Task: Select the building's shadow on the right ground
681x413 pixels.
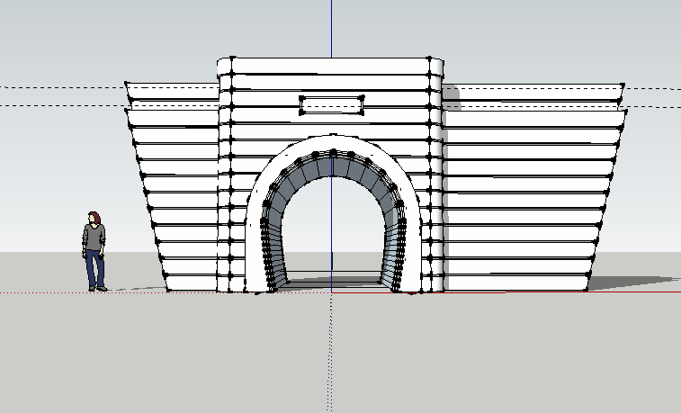Action: (632, 283)
